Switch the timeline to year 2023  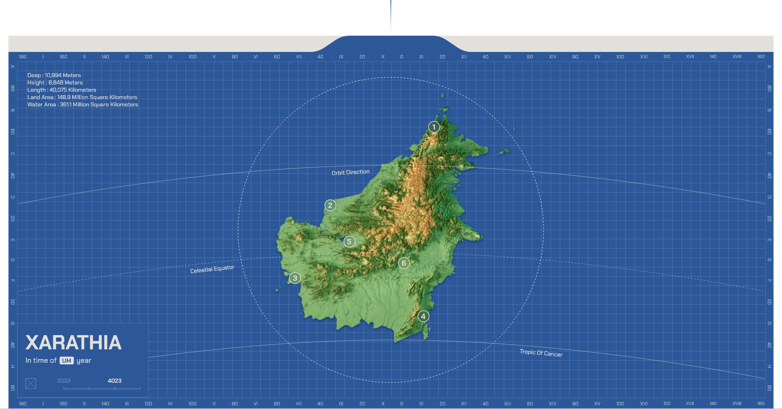coord(64,381)
